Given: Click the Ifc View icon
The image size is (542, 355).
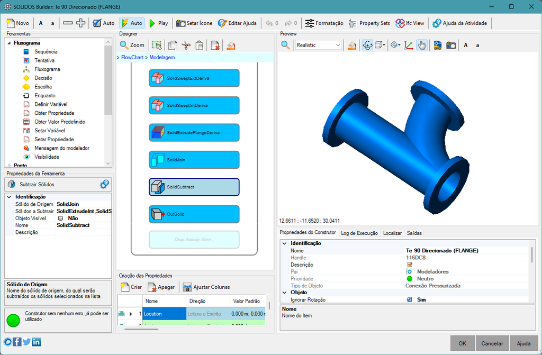Looking at the screenshot, I should [x=400, y=23].
